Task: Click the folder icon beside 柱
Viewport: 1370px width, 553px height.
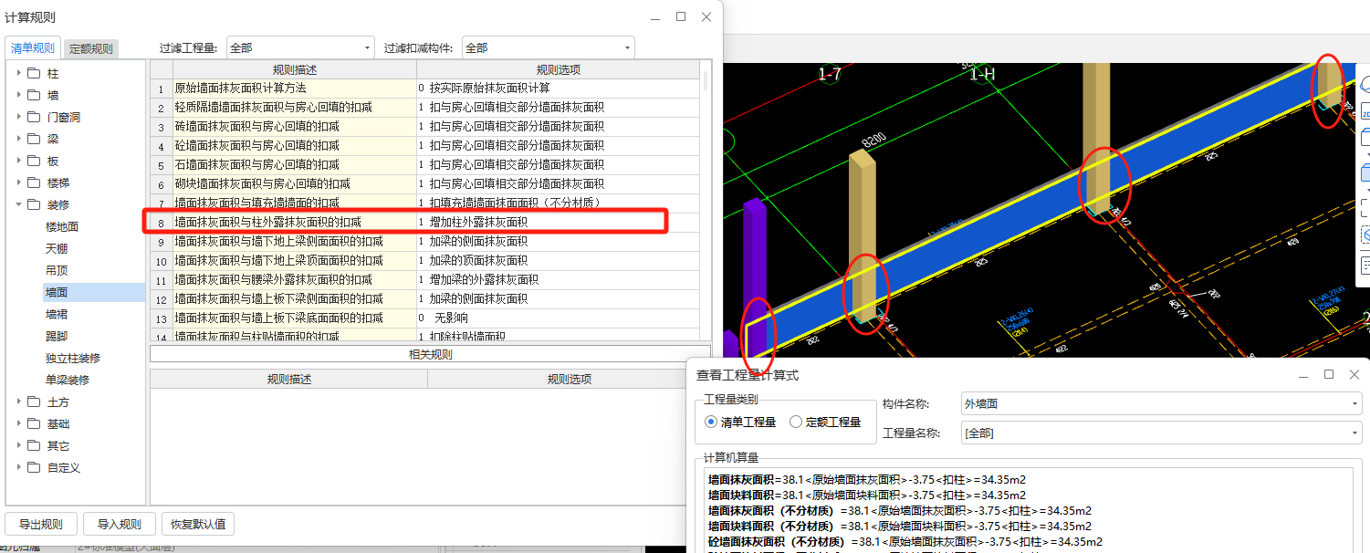Action: [x=34, y=73]
